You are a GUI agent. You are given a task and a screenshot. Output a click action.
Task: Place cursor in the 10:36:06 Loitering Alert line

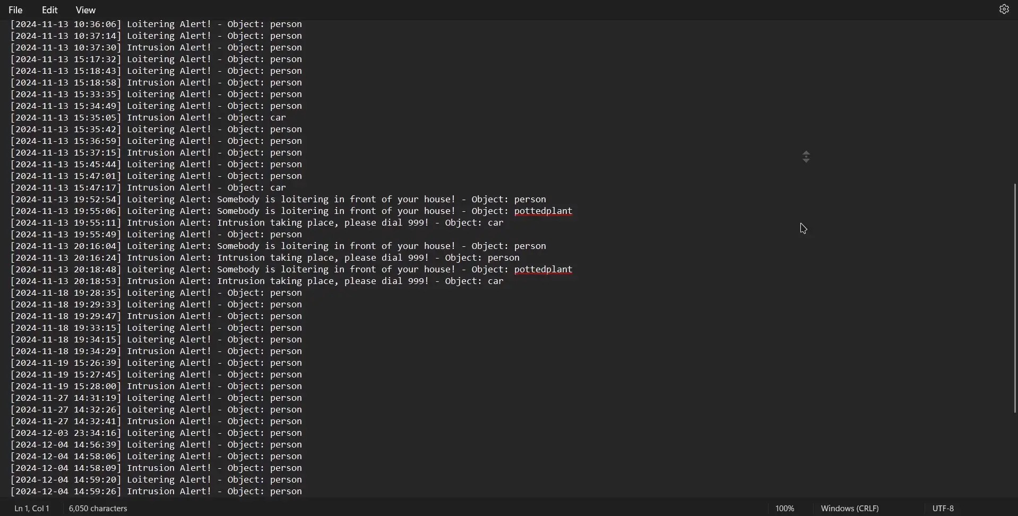pyautogui.click(x=157, y=25)
